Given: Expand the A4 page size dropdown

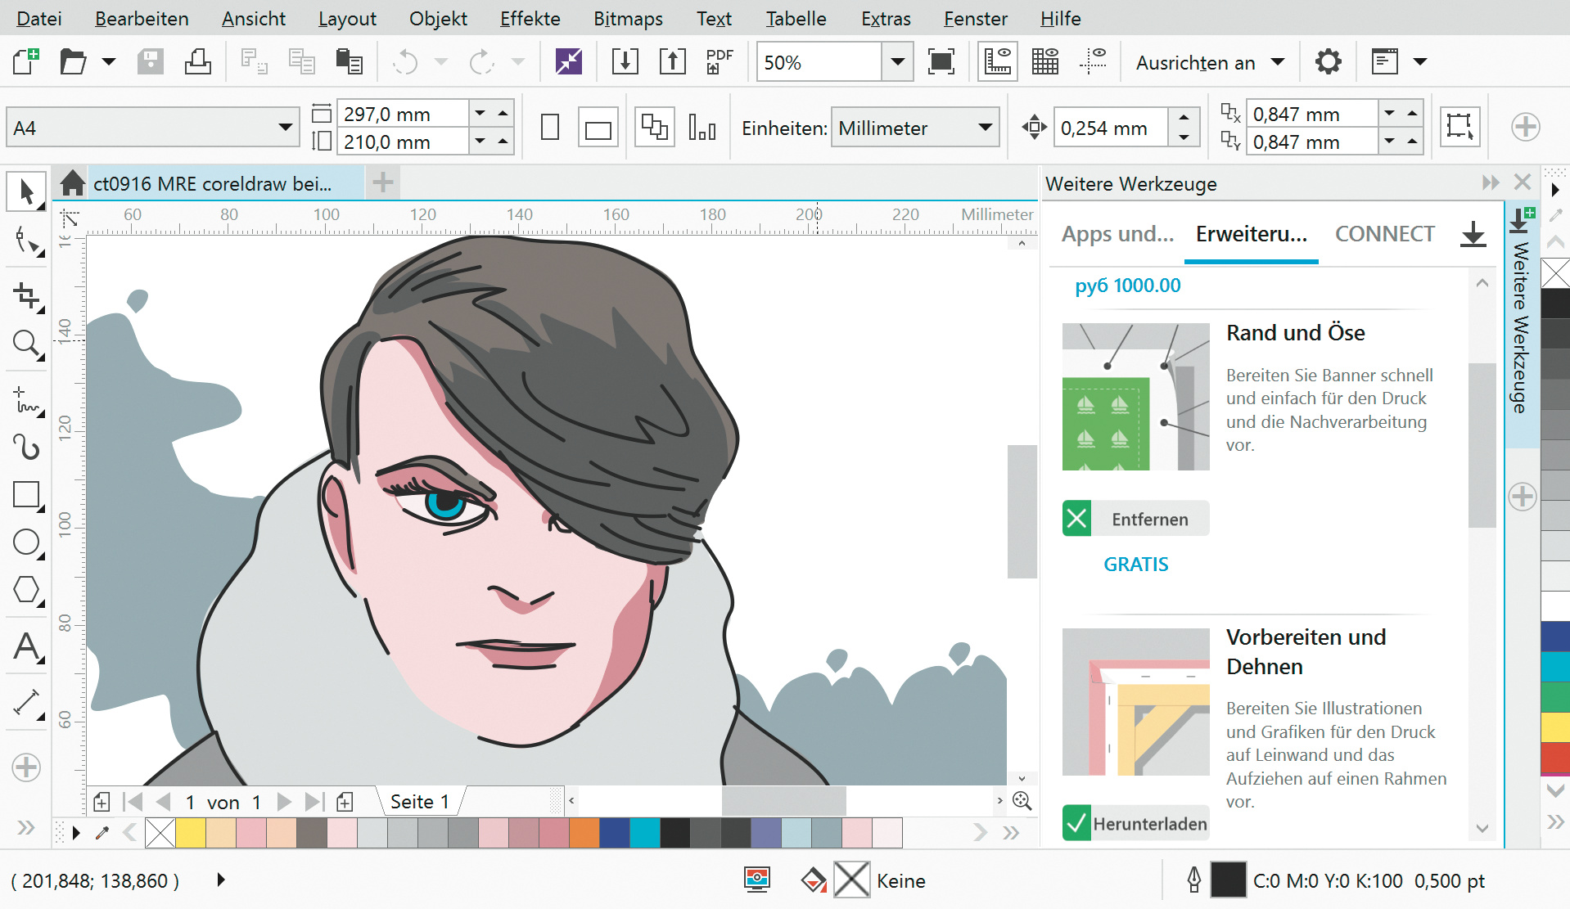Looking at the screenshot, I should click(x=285, y=128).
